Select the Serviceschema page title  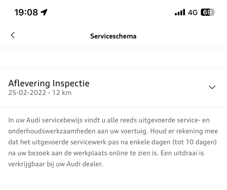pyautogui.click(x=113, y=36)
